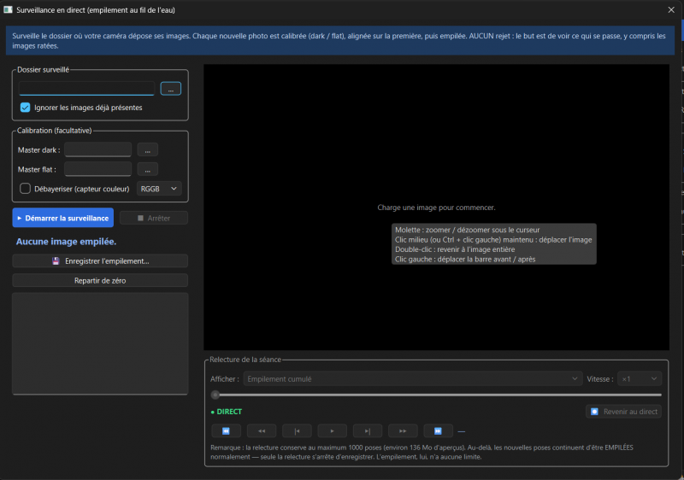Image resolution: width=684 pixels, height=480 pixels.
Task: Step forward one frame in replay
Action: 368,430
